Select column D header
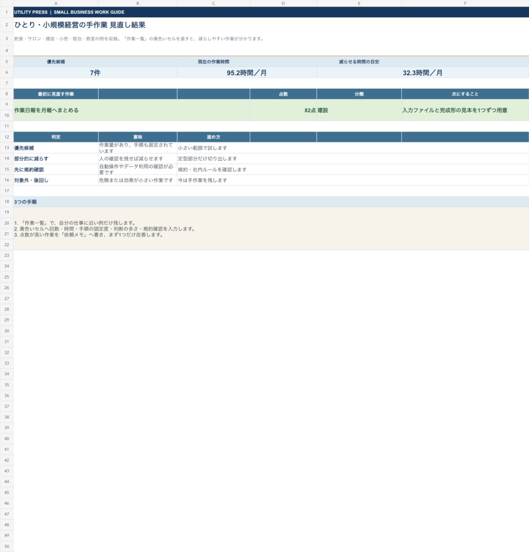The image size is (529, 552). click(x=283, y=3)
